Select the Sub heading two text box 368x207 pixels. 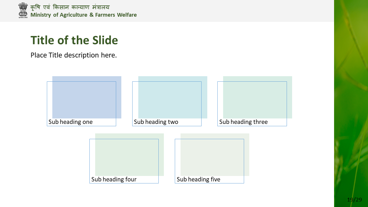167,104
